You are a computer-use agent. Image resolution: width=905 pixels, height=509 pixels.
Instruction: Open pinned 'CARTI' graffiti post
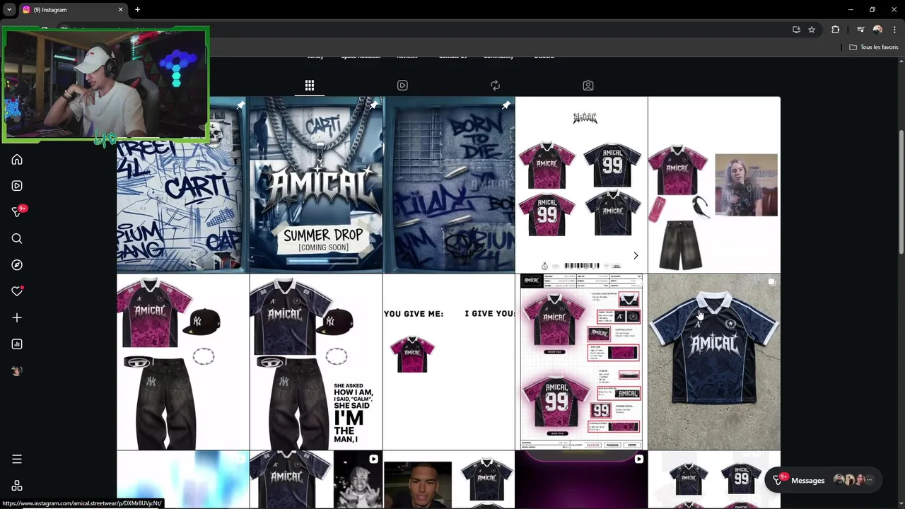click(182, 185)
